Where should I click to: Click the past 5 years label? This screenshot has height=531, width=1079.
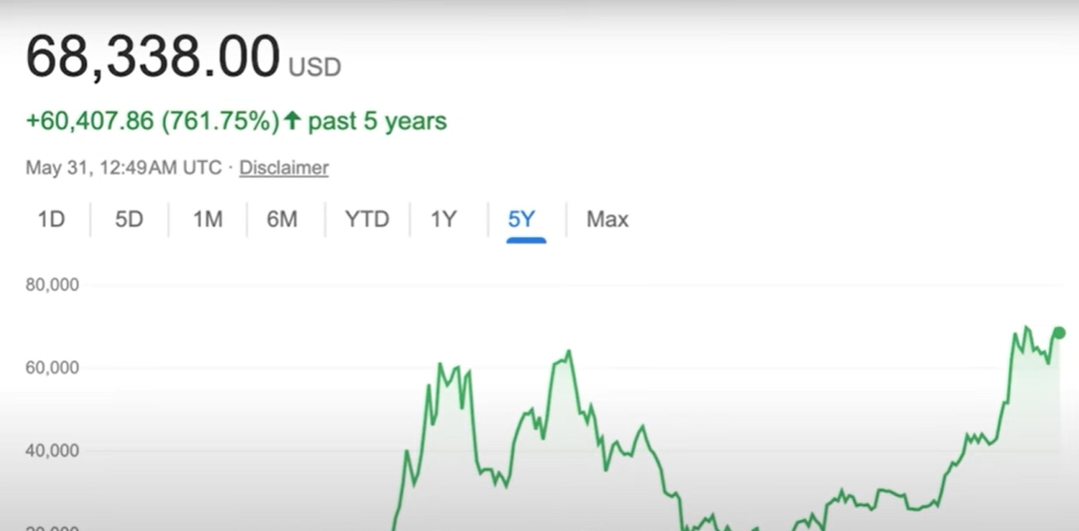[x=377, y=121]
